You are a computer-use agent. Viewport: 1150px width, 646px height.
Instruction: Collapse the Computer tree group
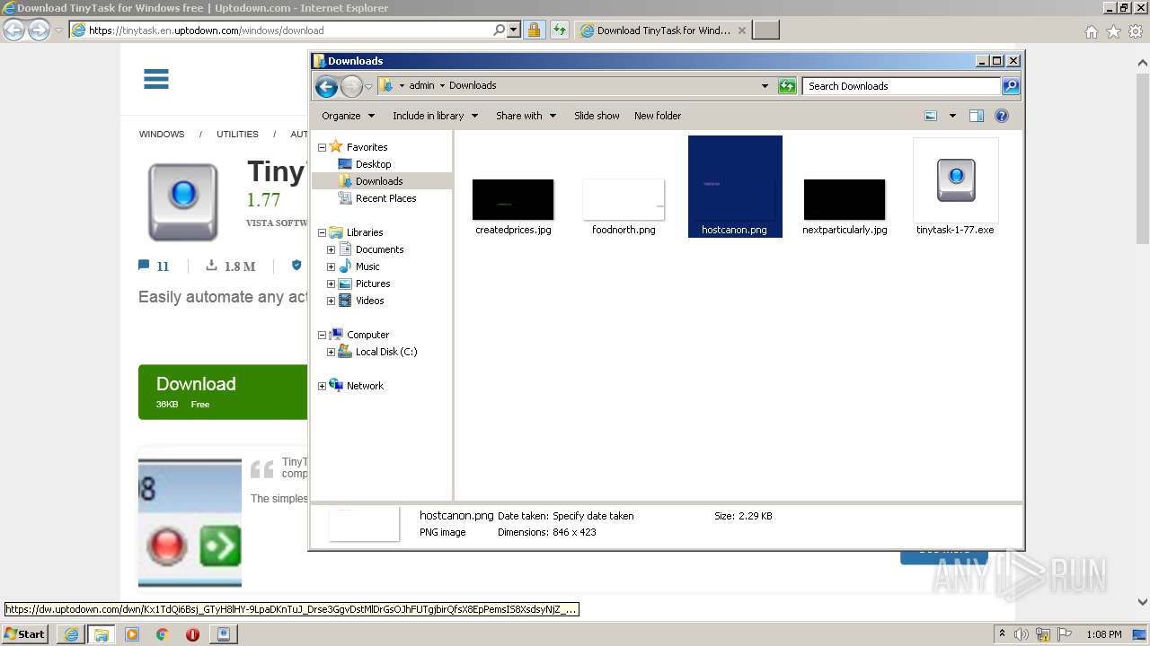tap(322, 335)
